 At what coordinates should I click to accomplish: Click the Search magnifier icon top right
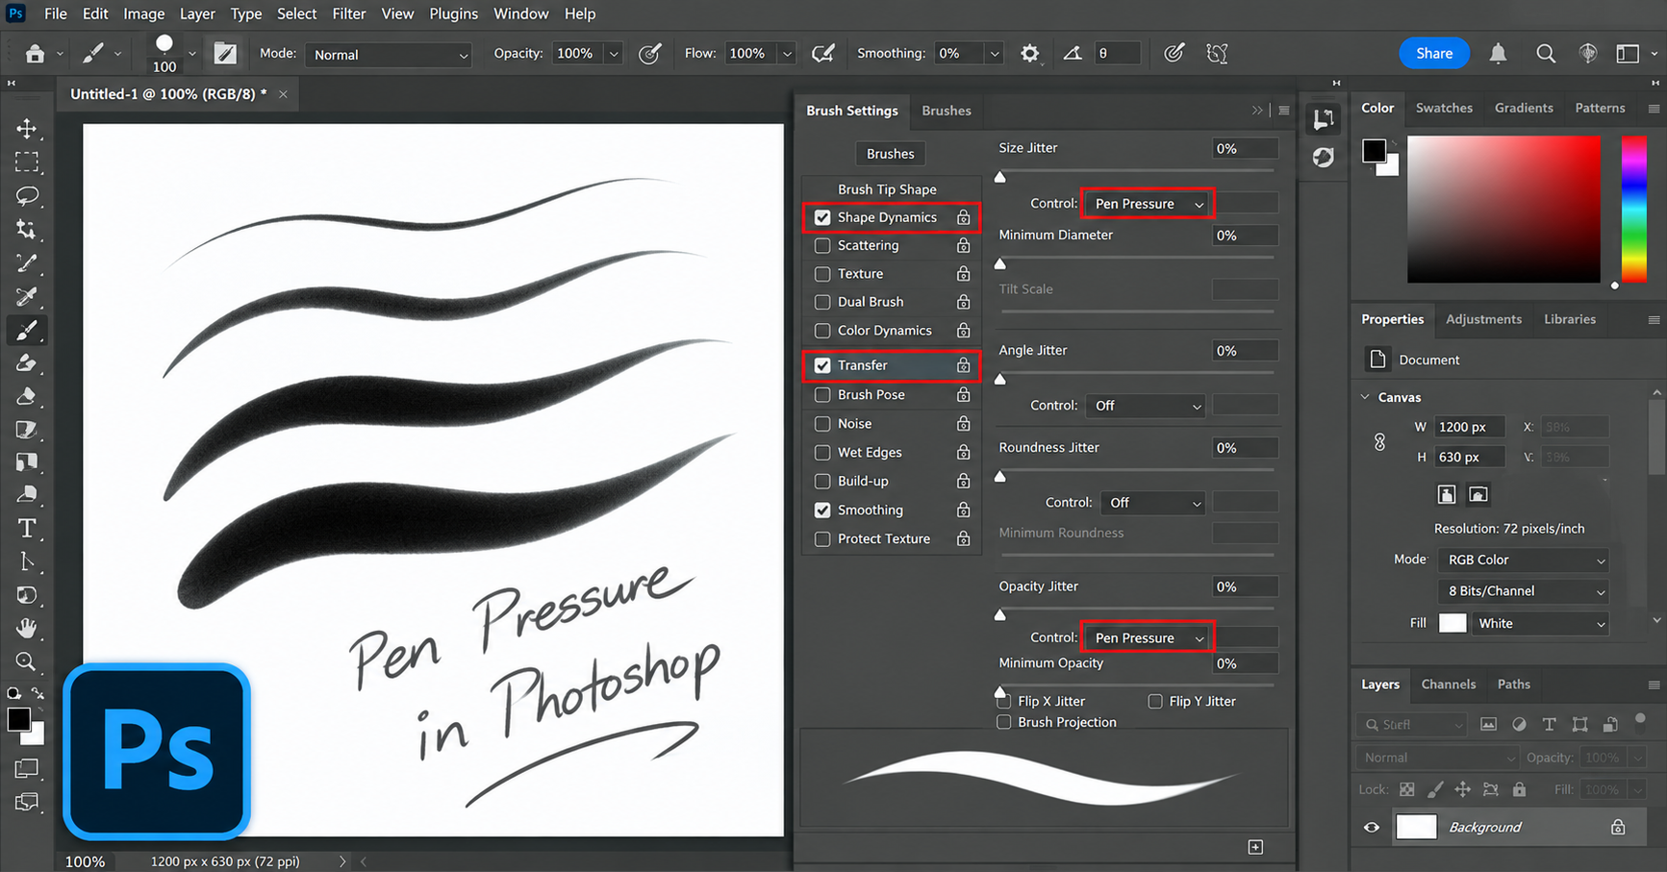[1546, 54]
